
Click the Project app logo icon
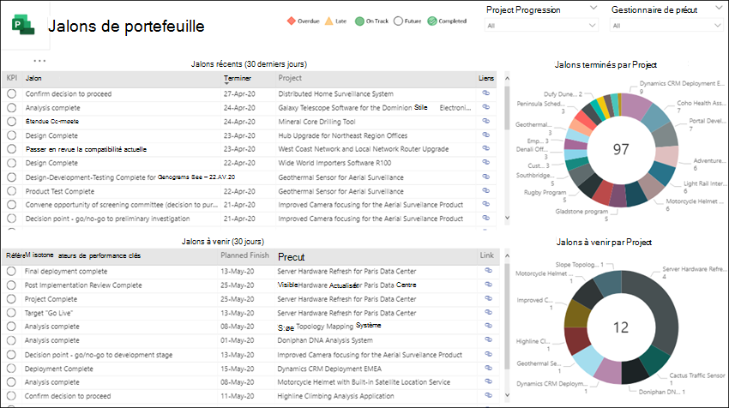click(24, 25)
